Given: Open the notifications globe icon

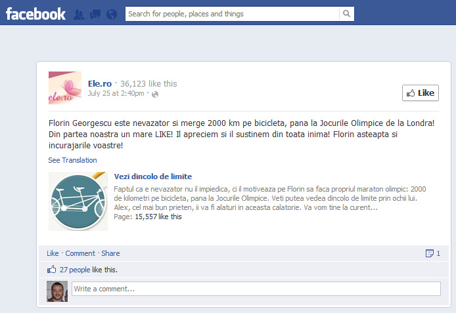Looking at the screenshot, I should [x=112, y=14].
